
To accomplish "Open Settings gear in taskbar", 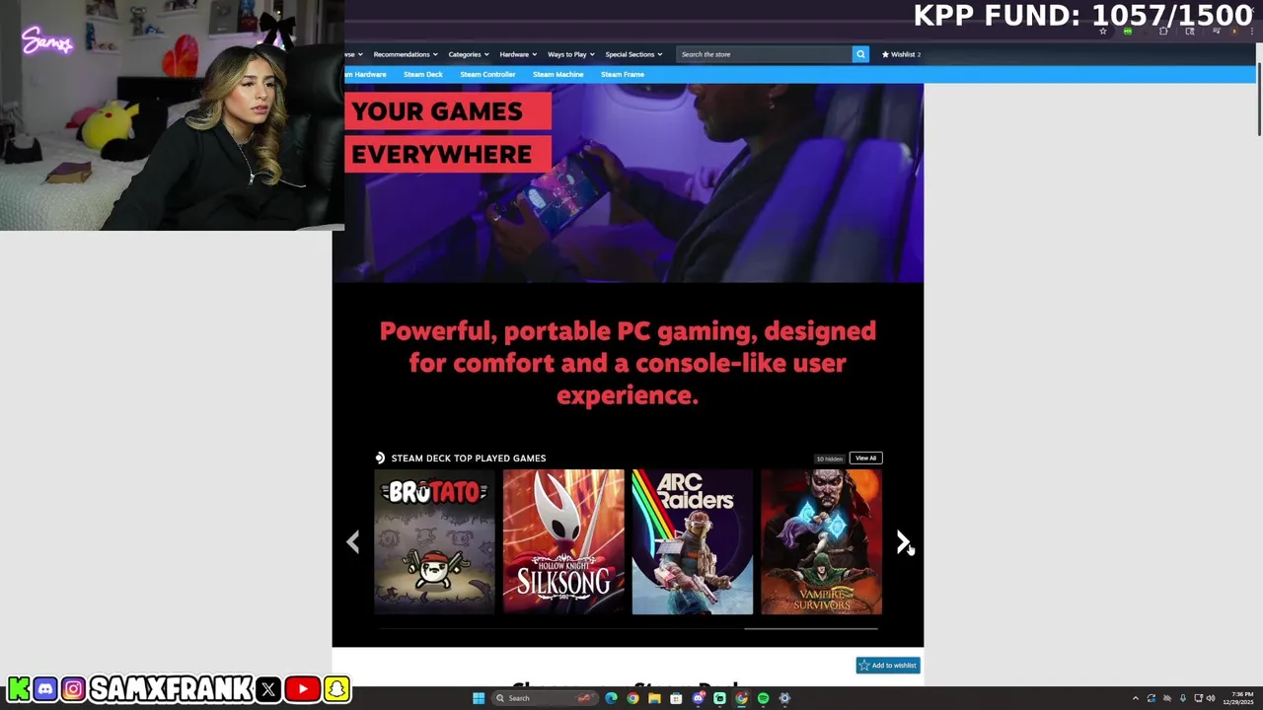I will click(784, 698).
